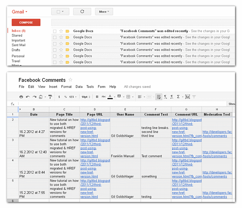Open the Sigma functions dropdown arrow
Viewport: 242px width, 208px height.
[183, 97]
